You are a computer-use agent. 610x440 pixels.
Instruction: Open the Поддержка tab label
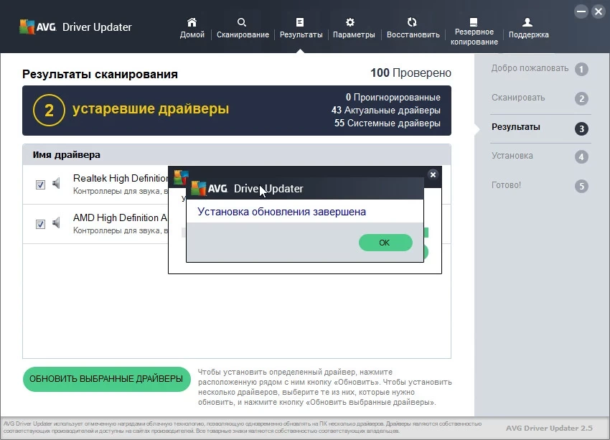coord(529,34)
